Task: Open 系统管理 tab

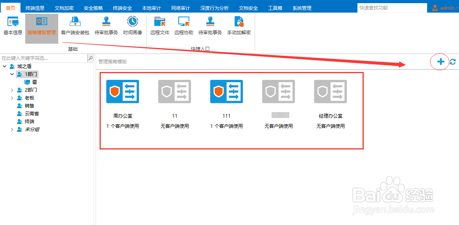Action: [x=302, y=8]
